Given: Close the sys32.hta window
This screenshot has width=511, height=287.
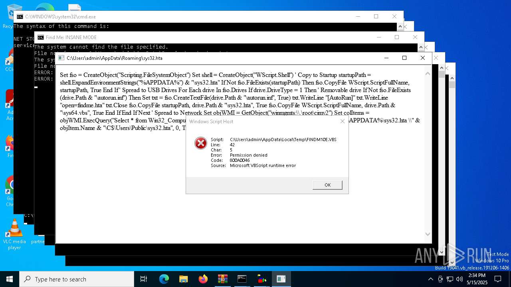Looking at the screenshot, I should point(423,58).
